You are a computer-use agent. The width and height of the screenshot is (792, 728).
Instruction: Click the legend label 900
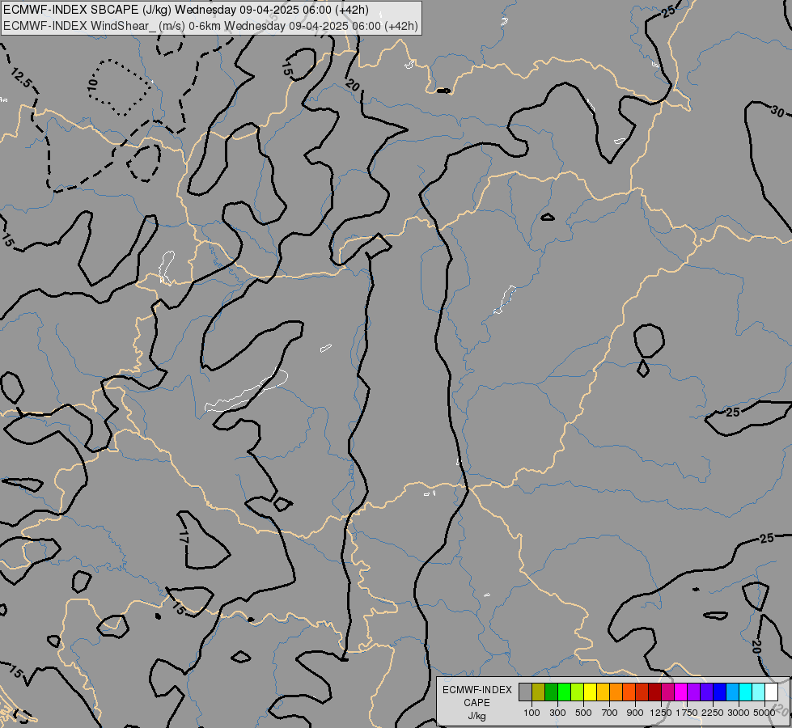635,713
